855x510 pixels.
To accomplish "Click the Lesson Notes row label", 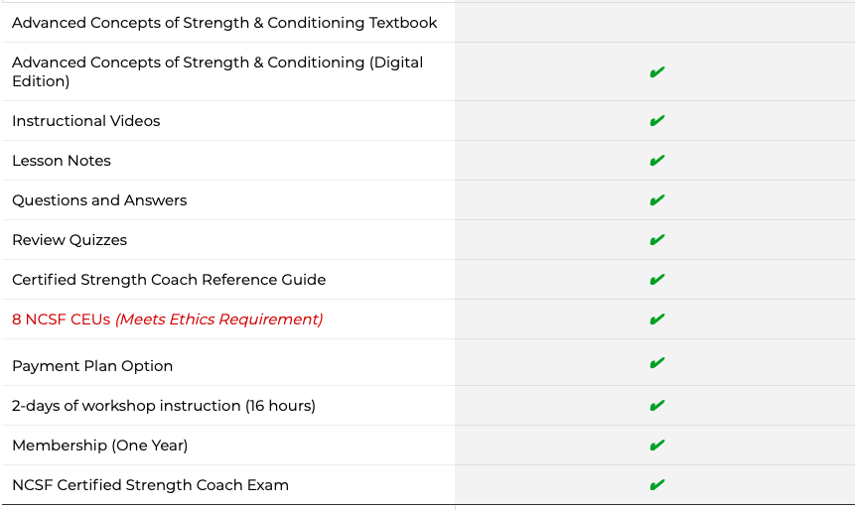I will coord(62,161).
